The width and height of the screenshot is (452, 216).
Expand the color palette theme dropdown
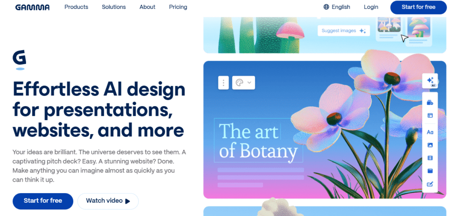pos(244,83)
